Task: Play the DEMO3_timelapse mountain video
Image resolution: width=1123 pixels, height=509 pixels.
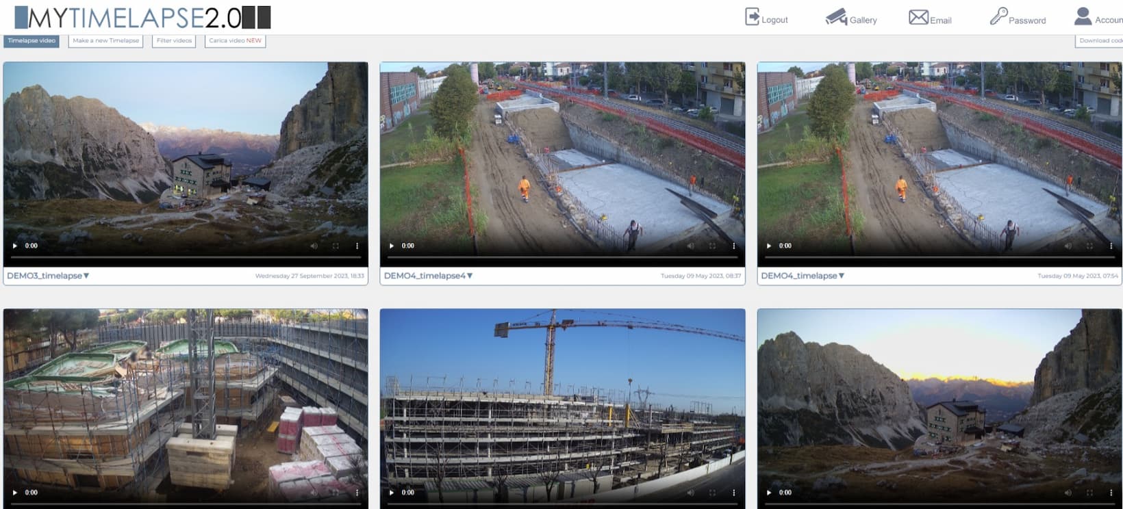Action: click(x=15, y=246)
